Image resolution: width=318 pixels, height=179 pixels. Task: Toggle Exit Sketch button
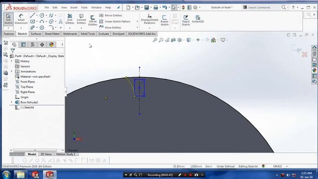(8, 19)
